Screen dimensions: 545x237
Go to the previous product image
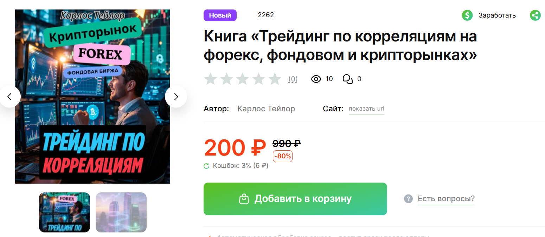[9, 97]
